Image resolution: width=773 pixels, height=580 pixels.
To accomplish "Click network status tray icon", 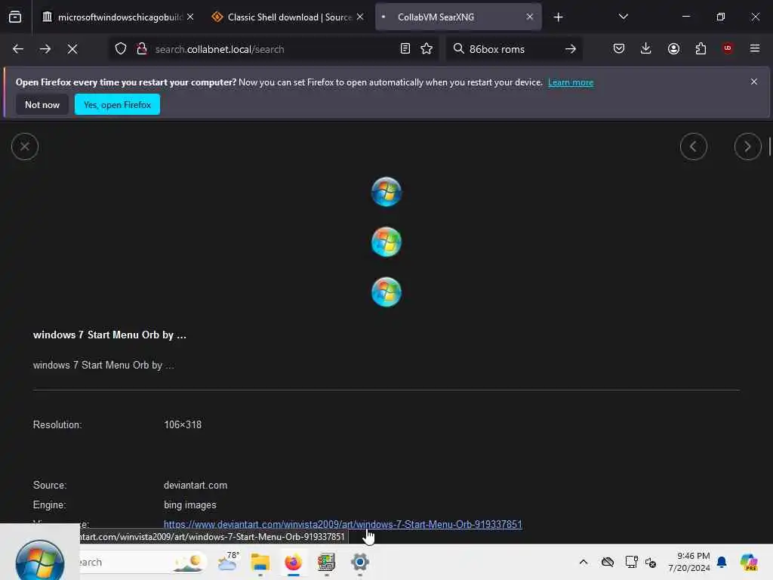I will click(x=631, y=562).
